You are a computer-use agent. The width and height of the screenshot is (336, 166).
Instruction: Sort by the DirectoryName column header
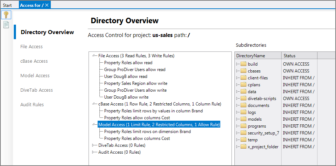[258, 55]
